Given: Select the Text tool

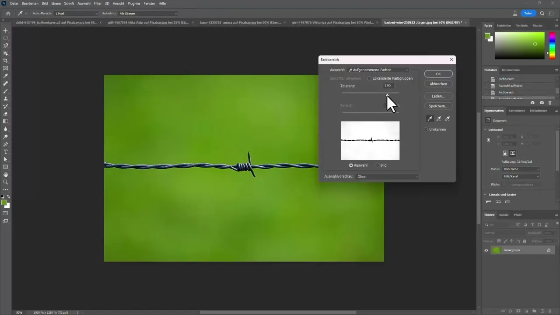Looking at the screenshot, I should (6, 151).
